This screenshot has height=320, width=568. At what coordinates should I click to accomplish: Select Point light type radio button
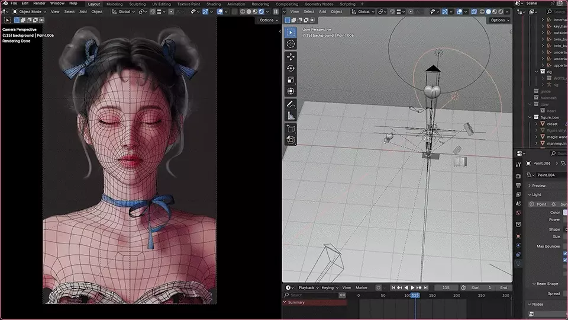pyautogui.click(x=538, y=204)
